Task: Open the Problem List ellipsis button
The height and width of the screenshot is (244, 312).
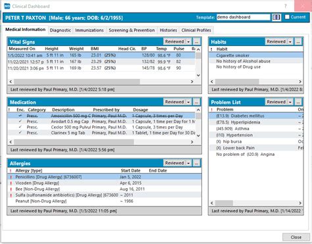Action: (298, 102)
